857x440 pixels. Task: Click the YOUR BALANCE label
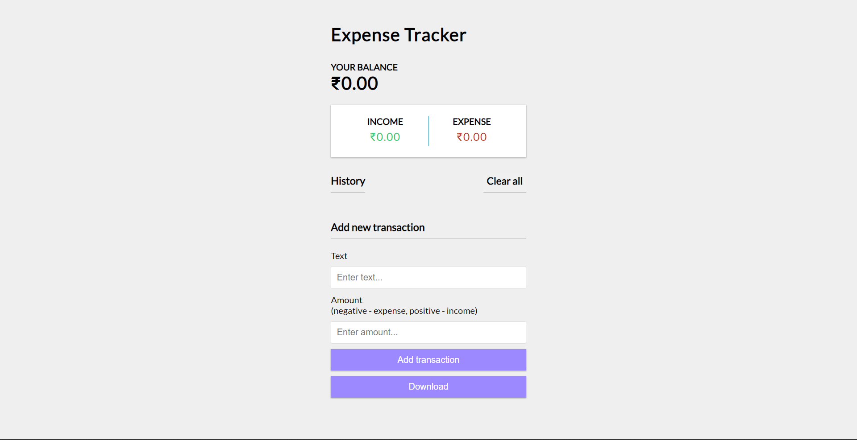click(x=364, y=67)
